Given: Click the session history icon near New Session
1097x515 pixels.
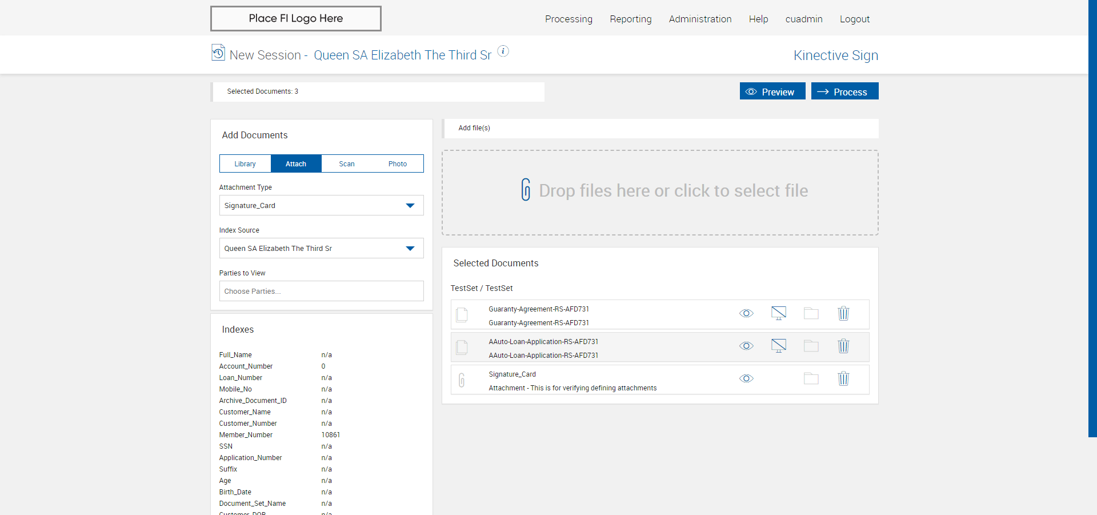Looking at the screenshot, I should pos(218,53).
